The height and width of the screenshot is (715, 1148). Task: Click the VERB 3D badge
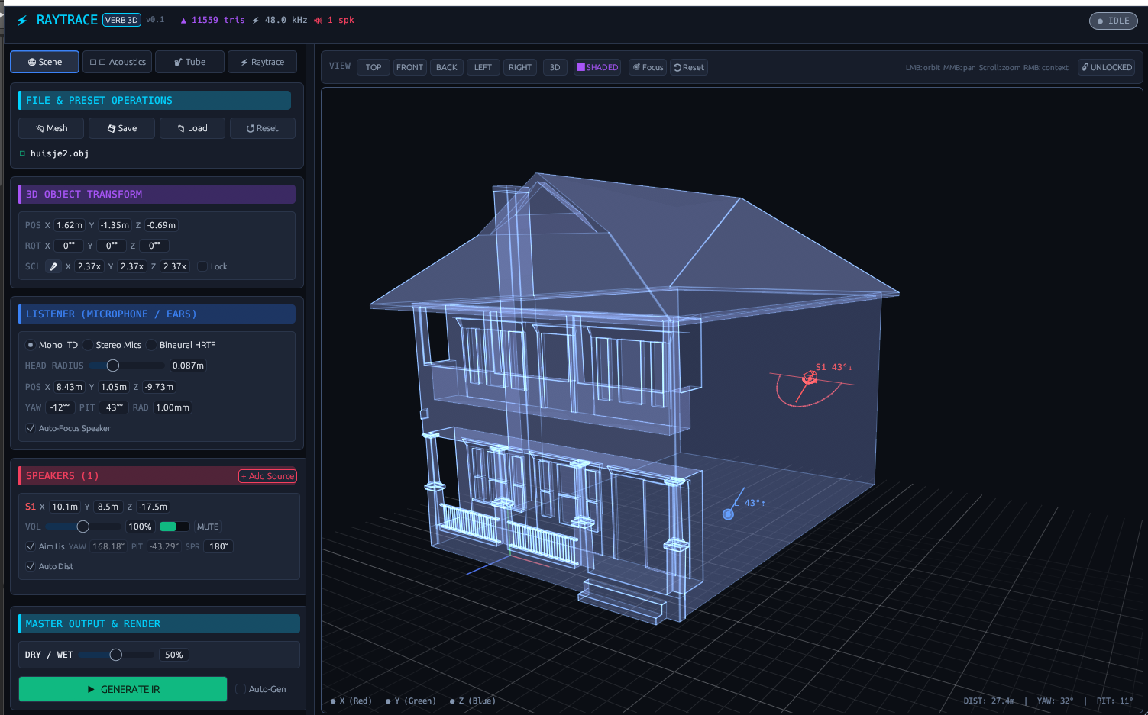[121, 21]
